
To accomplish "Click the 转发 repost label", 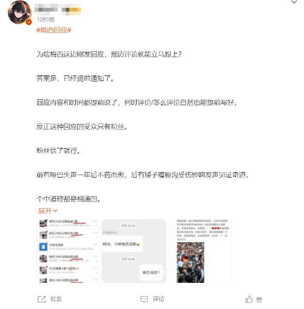I will pos(56,299).
